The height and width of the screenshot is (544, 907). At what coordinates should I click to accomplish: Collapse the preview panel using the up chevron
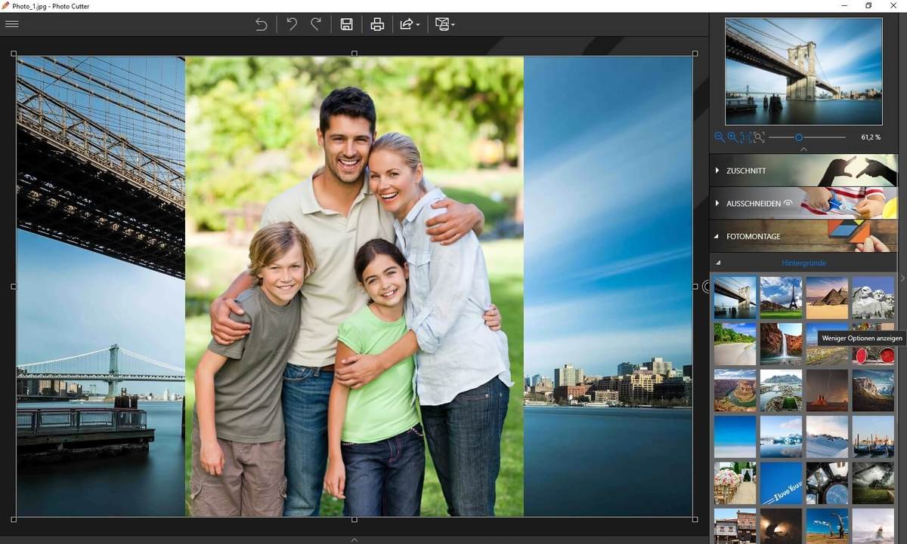(803, 149)
